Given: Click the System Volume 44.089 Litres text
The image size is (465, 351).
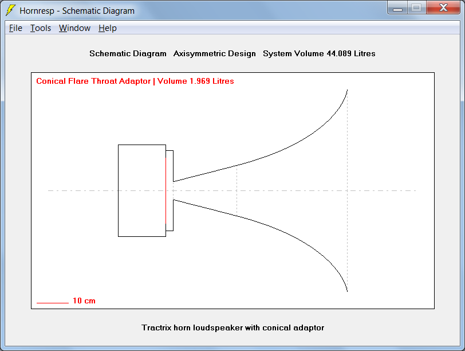Looking at the screenshot, I should click(319, 53).
